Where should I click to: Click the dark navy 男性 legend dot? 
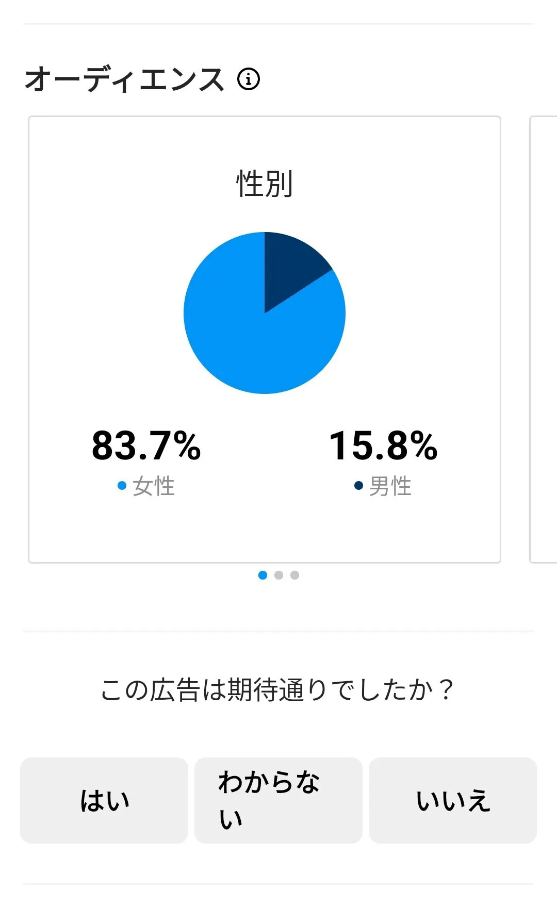tap(359, 486)
